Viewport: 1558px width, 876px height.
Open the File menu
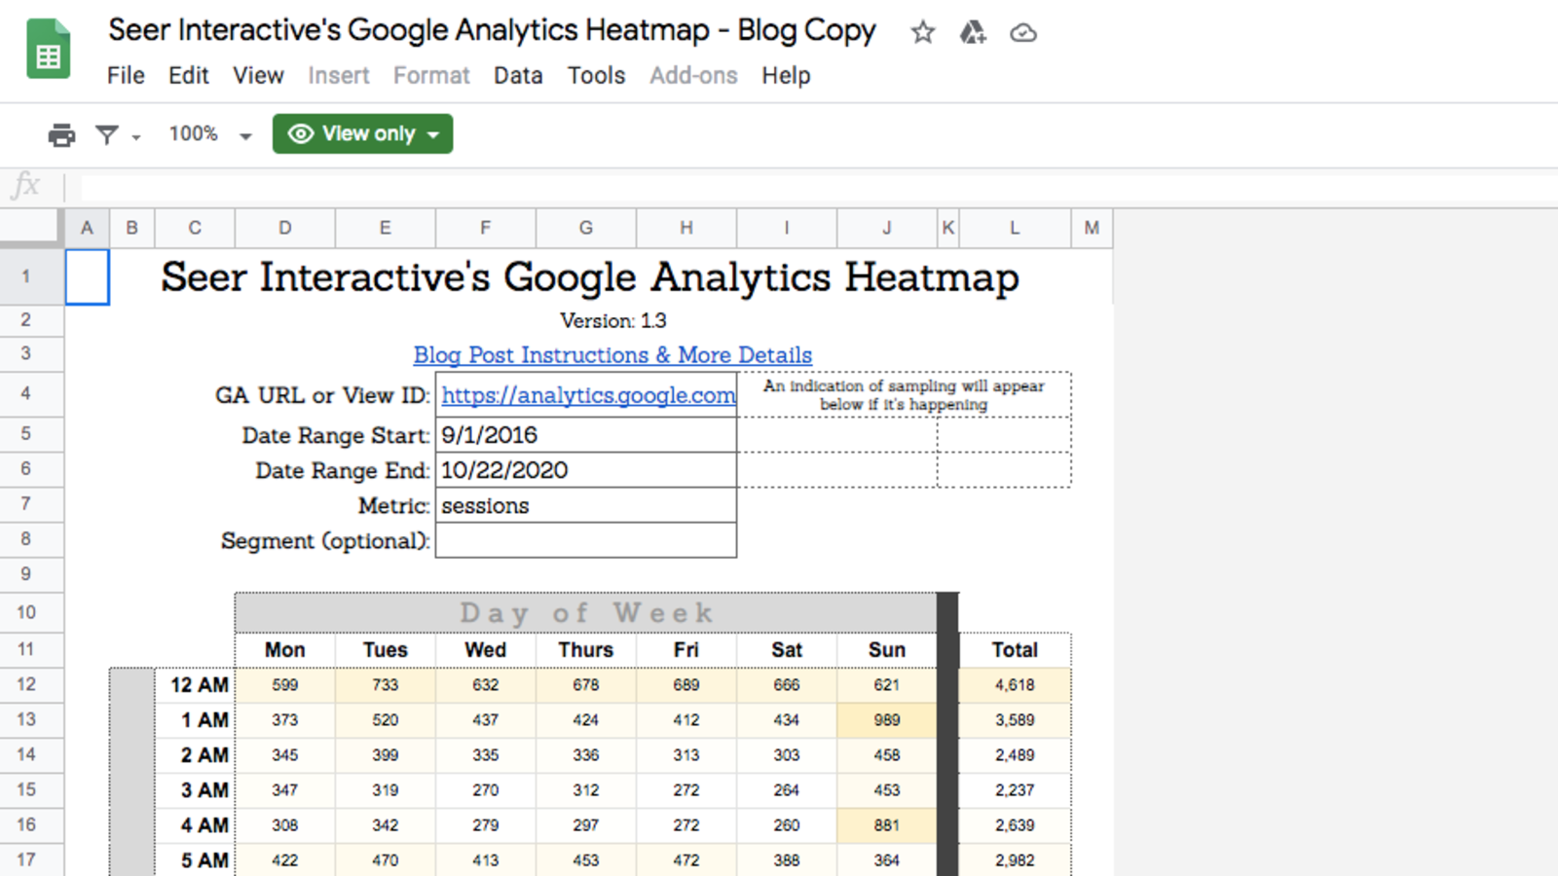[126, 76]
